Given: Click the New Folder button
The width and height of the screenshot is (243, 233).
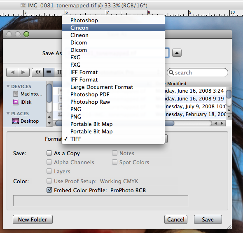Looking at the screenshot, I should point(33,219).
